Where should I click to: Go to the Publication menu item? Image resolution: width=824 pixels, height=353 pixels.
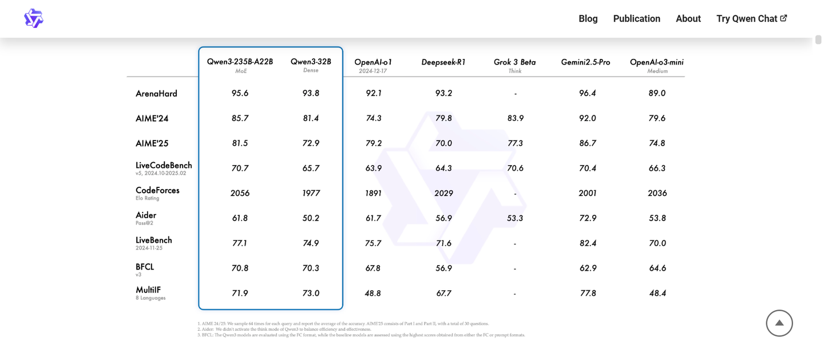click(x=636, y=19)
